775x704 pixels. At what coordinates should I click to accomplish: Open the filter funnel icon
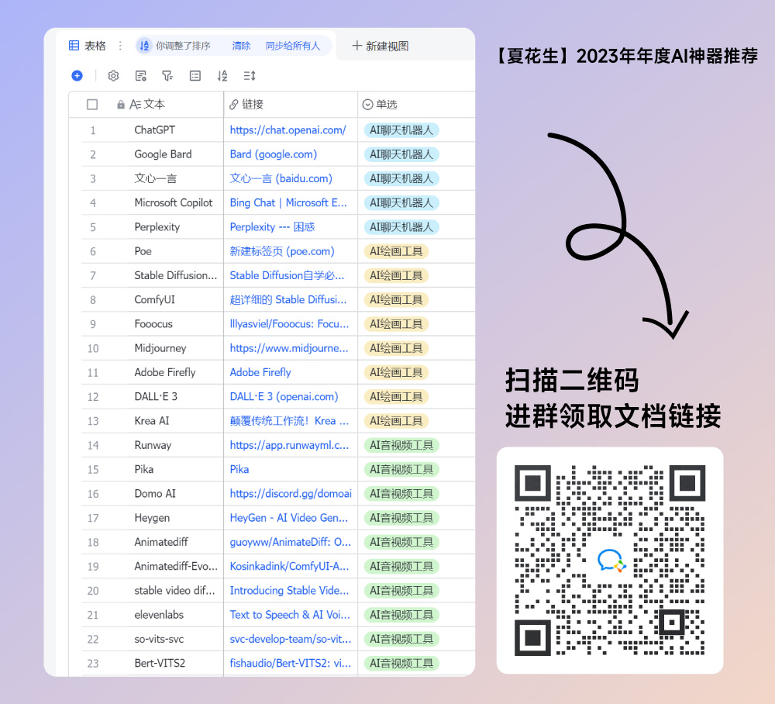[x=167, y=76]
